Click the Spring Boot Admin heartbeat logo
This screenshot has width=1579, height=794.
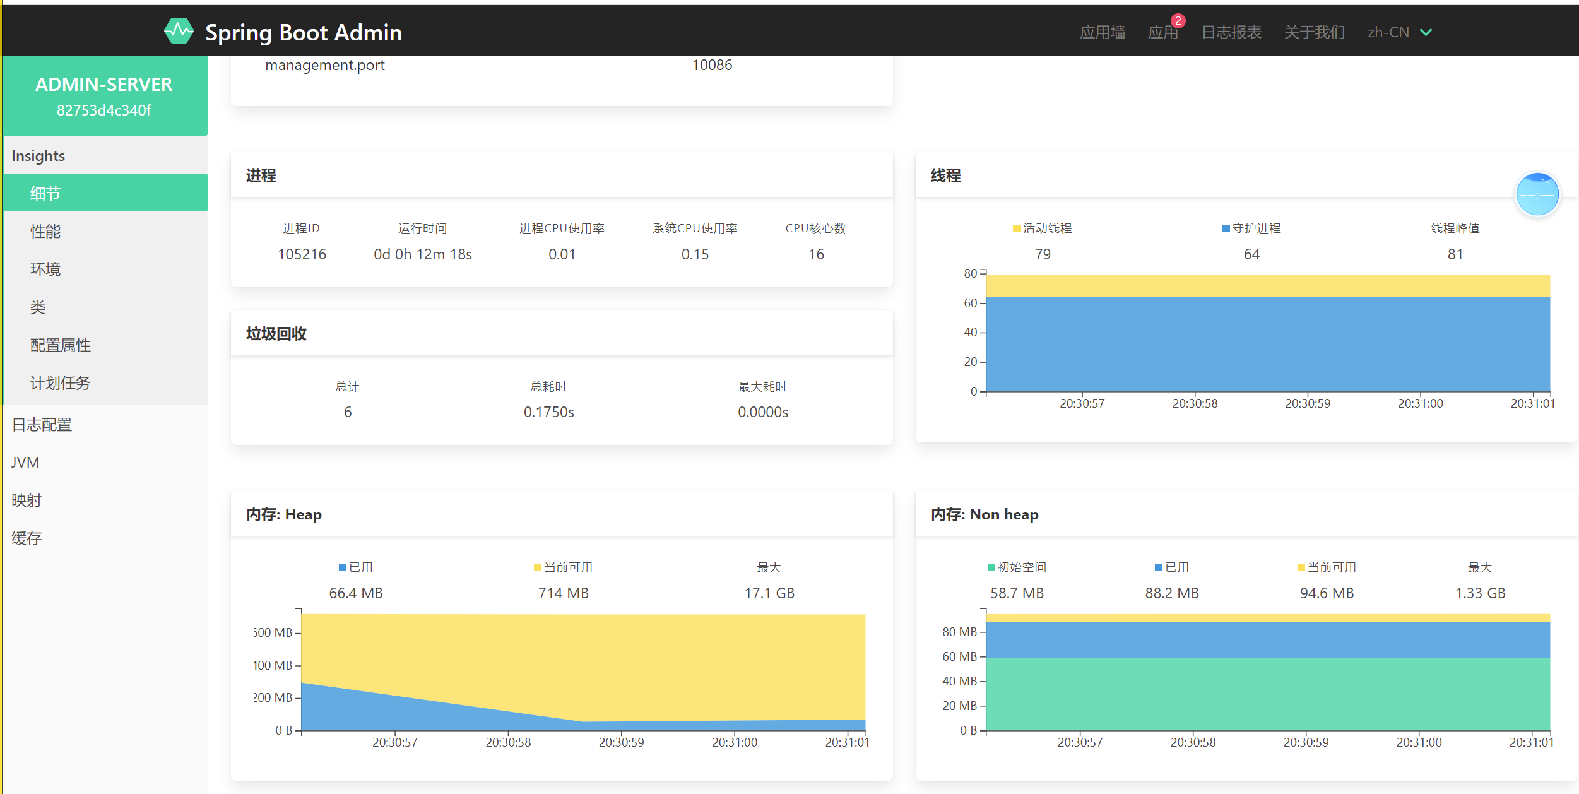(x=179, y=32)
